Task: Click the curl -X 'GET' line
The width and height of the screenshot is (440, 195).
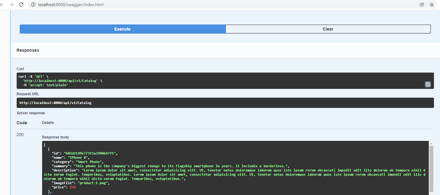Action: coord(33,76)
